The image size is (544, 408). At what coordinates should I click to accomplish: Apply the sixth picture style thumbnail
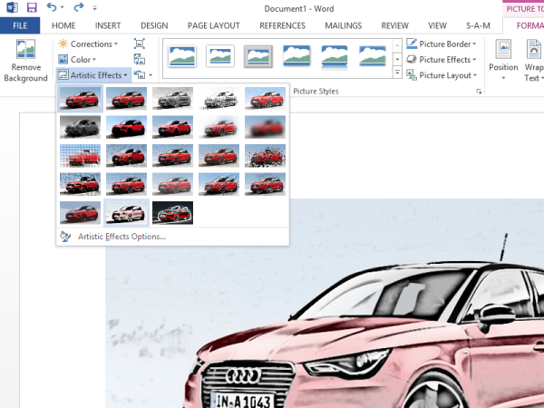(373, 56)
